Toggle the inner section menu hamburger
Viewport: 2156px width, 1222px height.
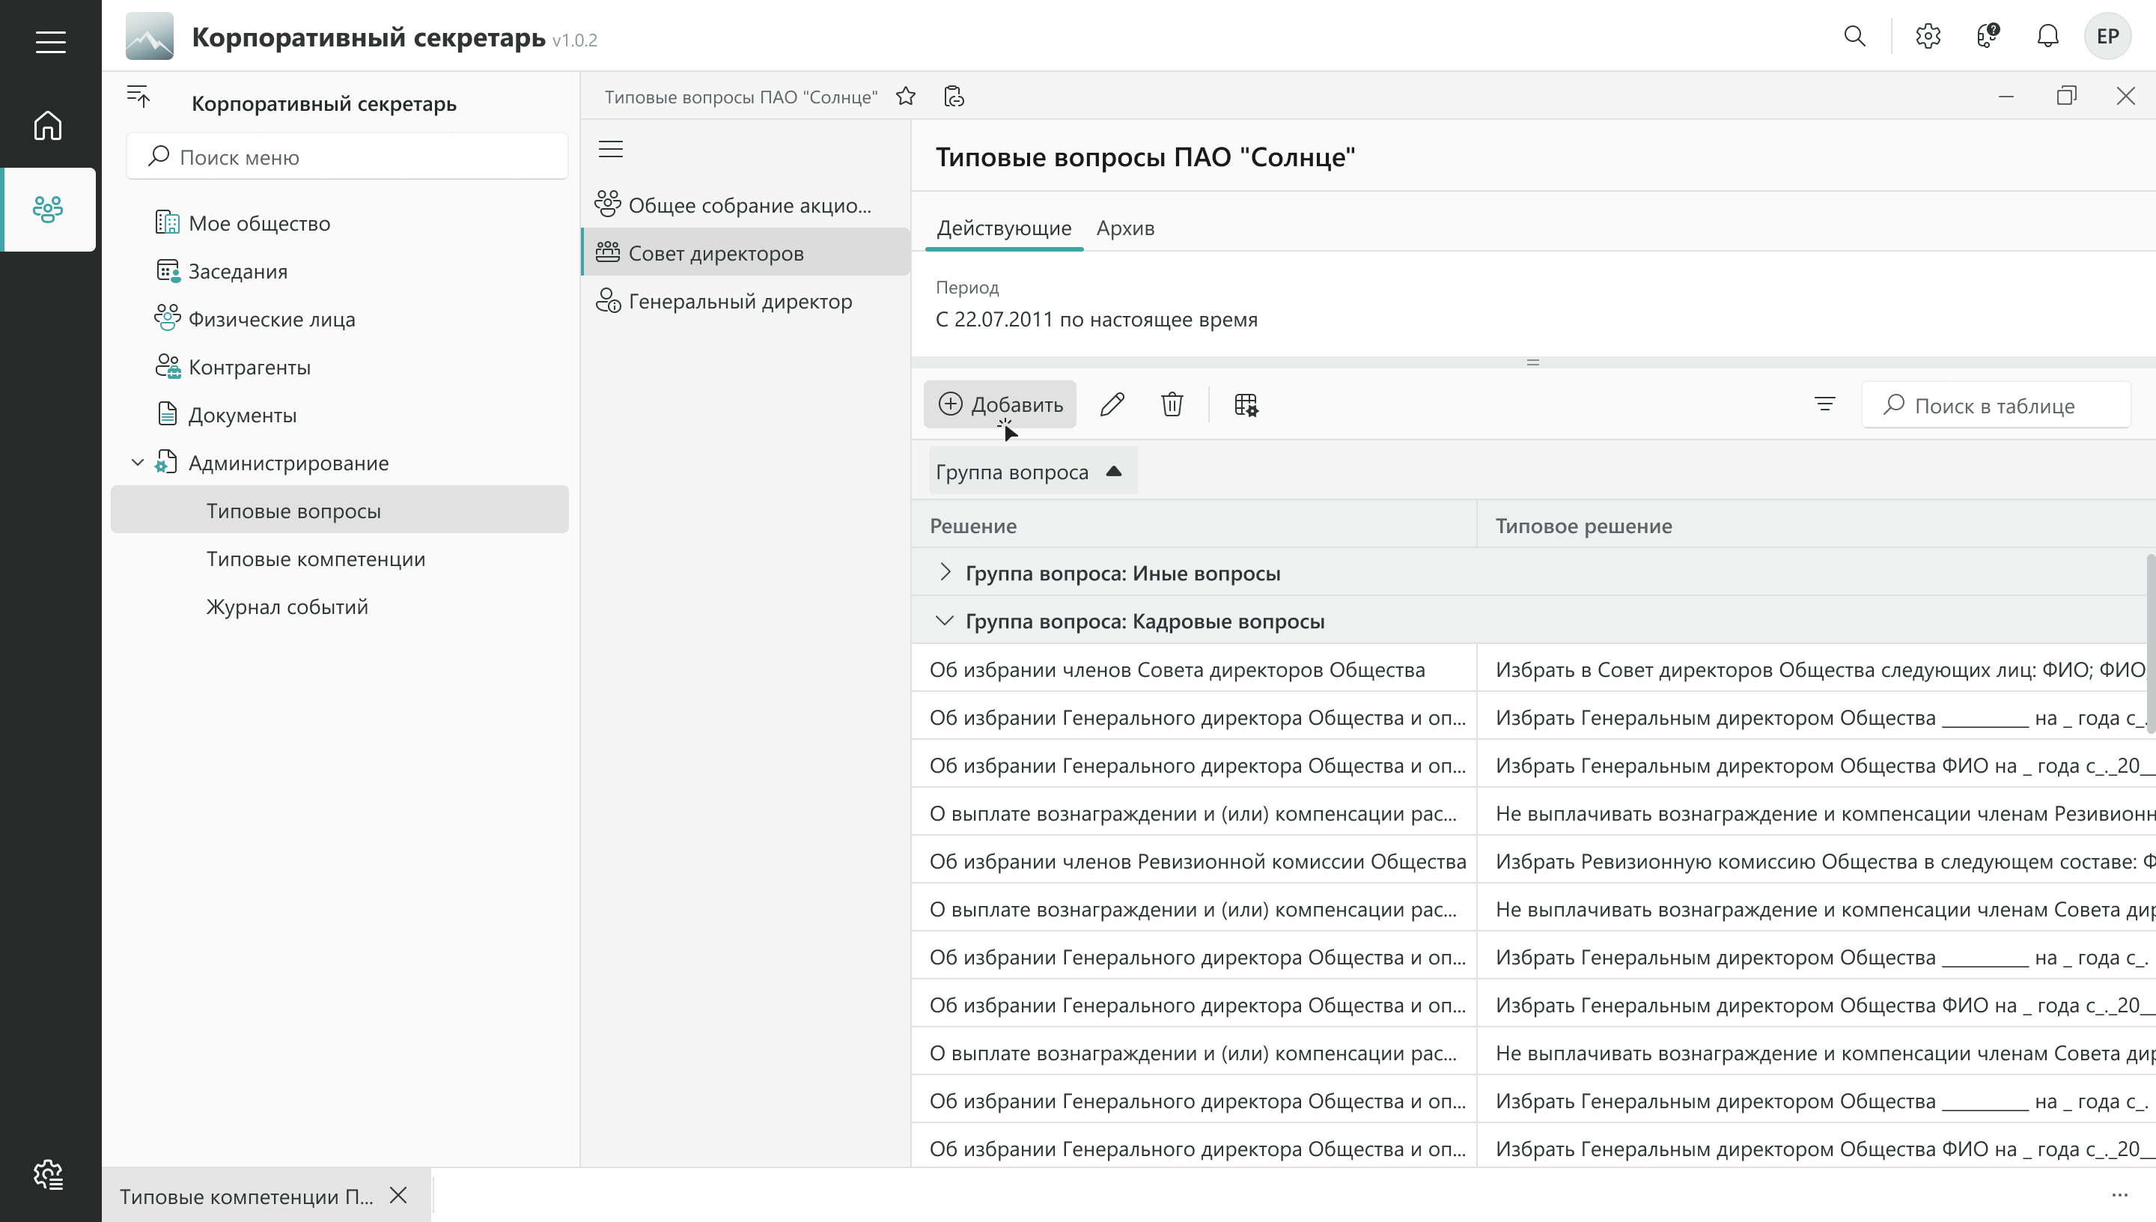coord(611,150)
